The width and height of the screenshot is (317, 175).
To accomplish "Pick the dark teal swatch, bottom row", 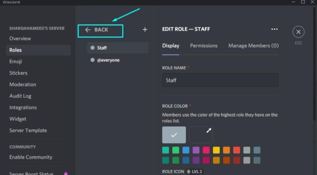I will pos(166,160).
